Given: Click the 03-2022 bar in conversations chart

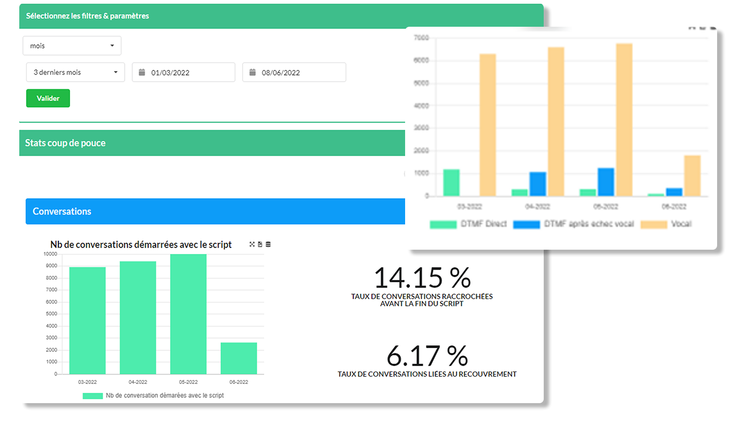Looking at the screenshot, I should pyautogui.click(x=87, y=321).
